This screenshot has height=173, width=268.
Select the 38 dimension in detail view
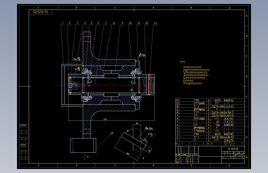[x=137, y=123]
